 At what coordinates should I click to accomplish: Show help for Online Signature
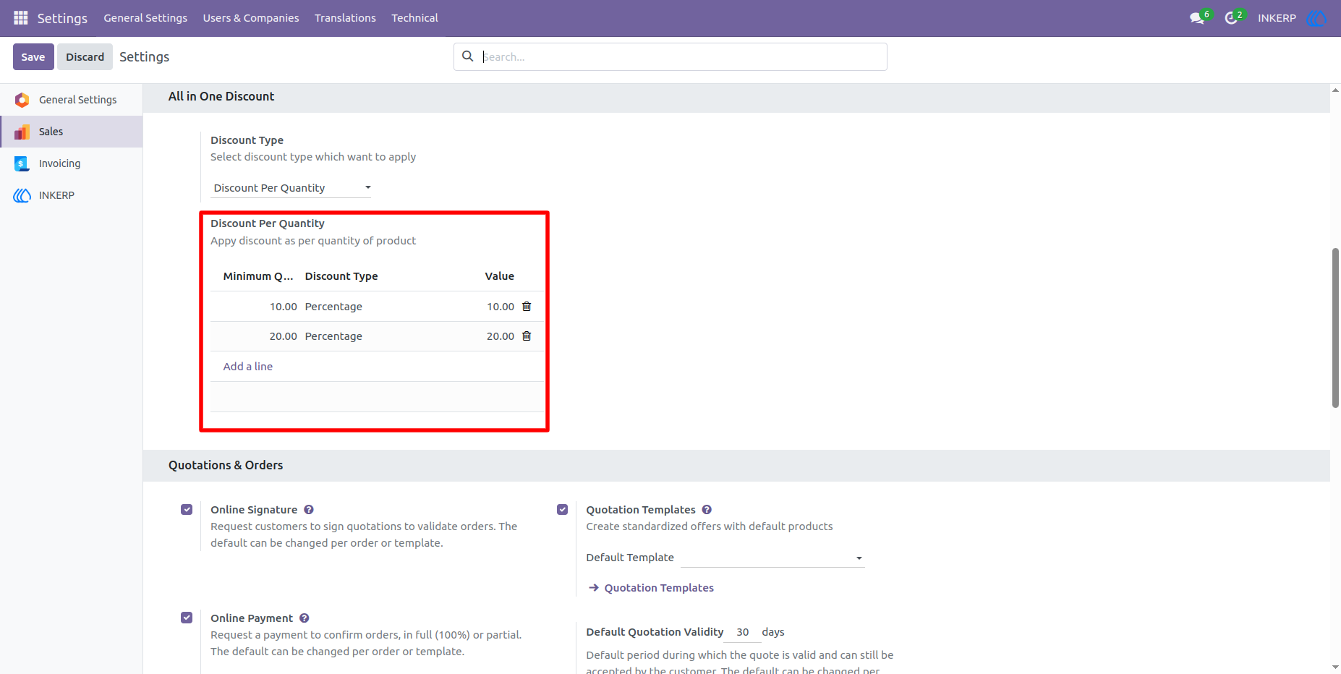(309, 510)
